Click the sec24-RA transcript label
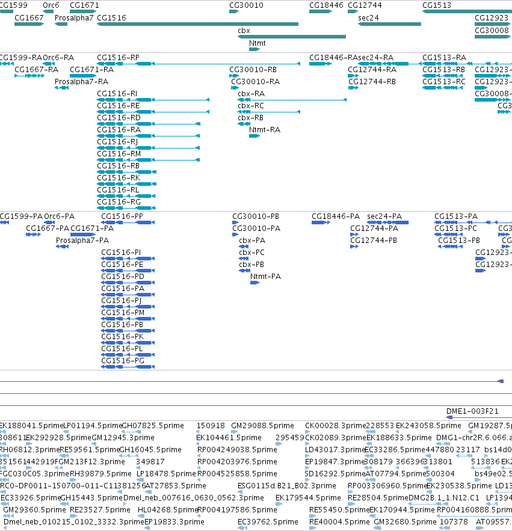 (376, 58)
